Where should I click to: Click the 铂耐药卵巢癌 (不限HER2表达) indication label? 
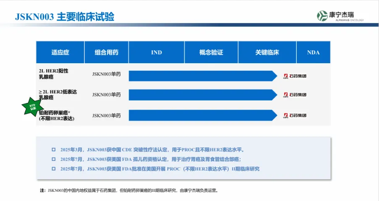click(57, 116)
